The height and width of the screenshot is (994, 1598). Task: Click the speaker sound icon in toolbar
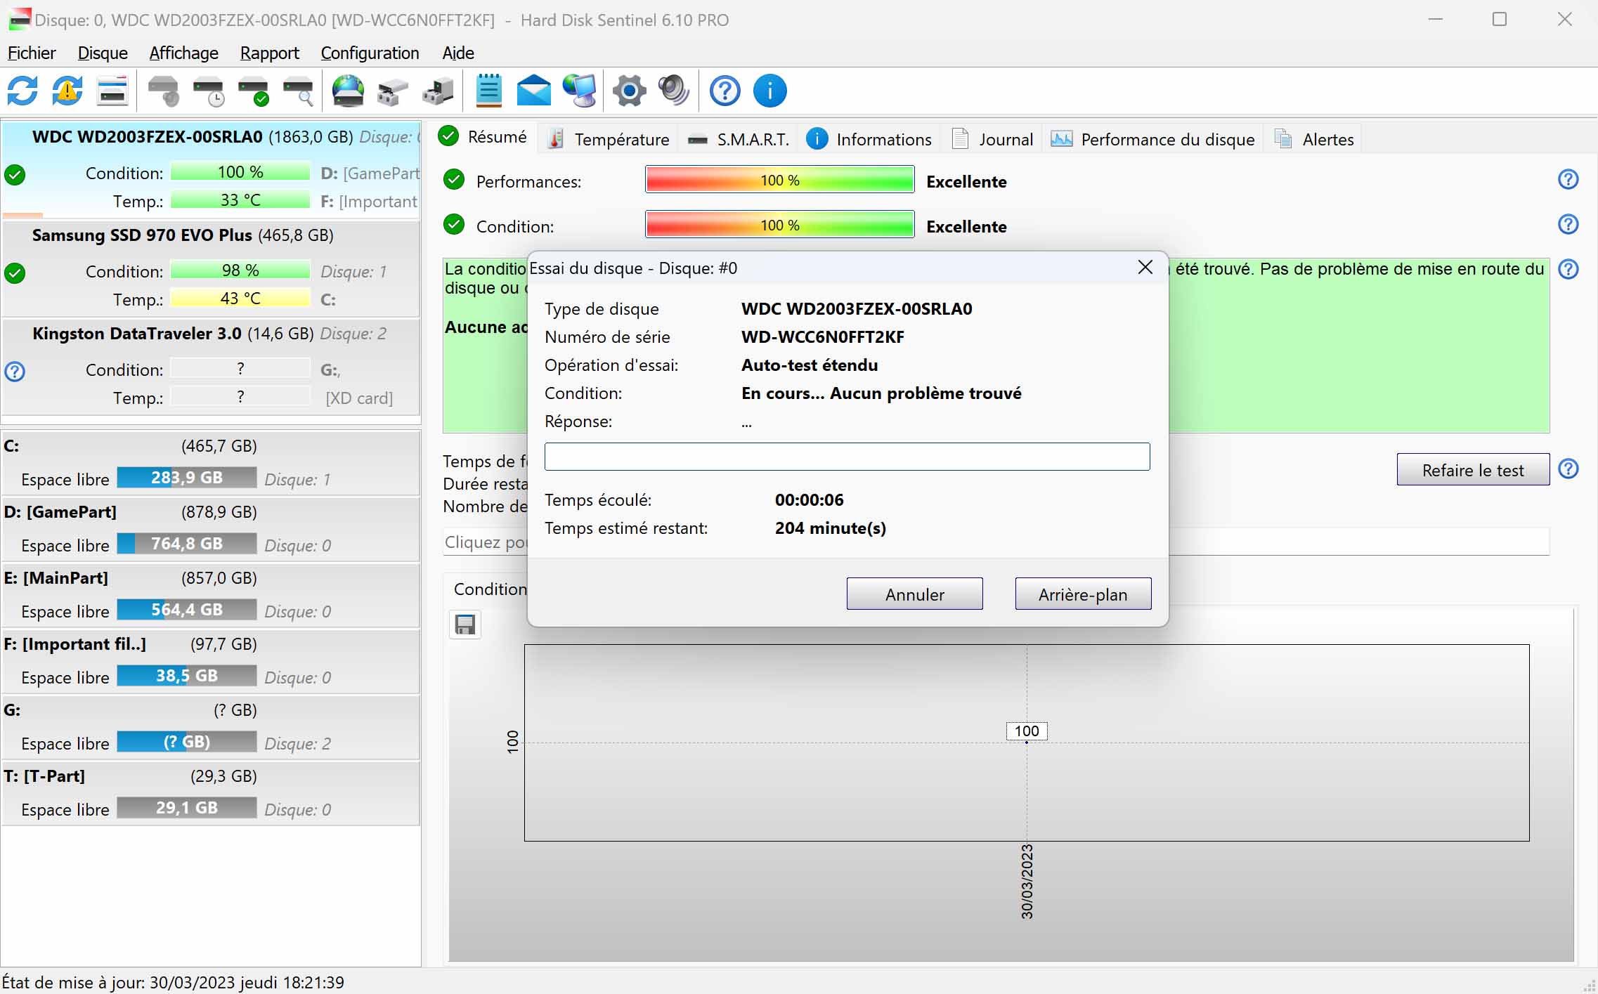pyautogui.click(x=674, y=91)
